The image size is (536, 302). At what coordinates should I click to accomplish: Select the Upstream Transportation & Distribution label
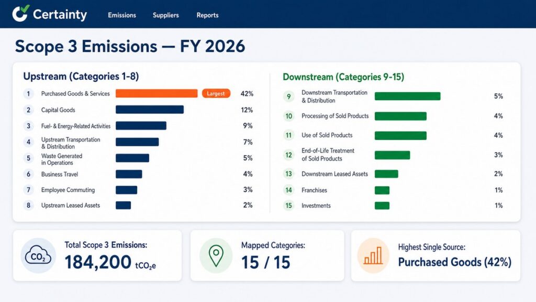(x=71, y=143)
